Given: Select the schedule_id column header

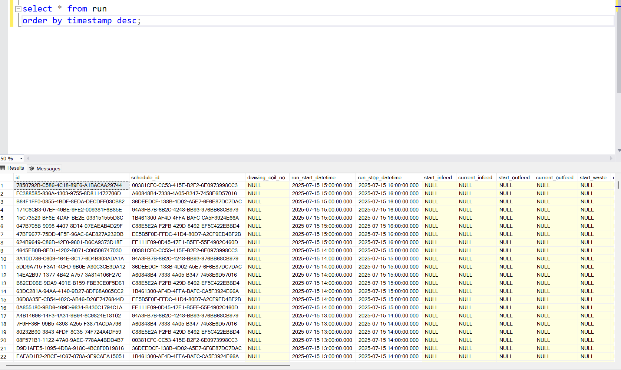Looking at the screenshot, I should pyautogui.click(x=187, y=178).
